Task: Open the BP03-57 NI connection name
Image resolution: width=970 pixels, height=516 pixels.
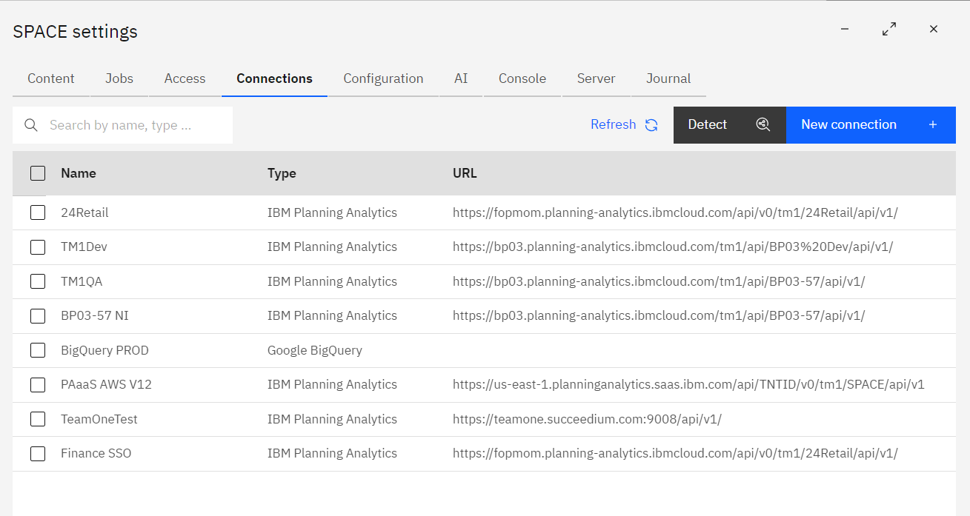Action: tap(95, 315)
